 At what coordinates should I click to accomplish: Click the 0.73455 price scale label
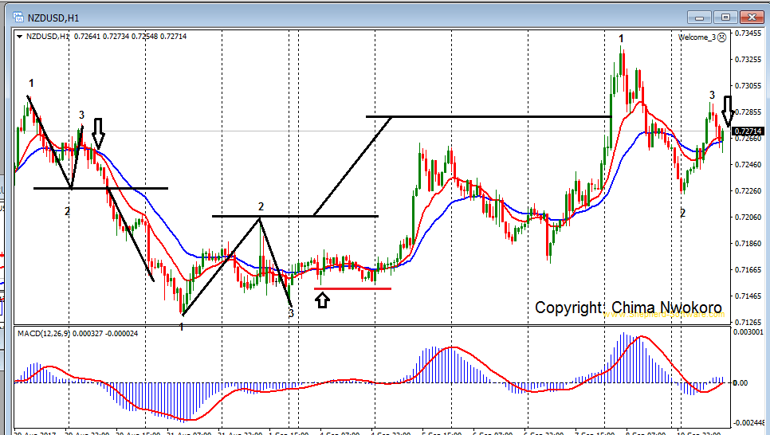pos(748,33)
